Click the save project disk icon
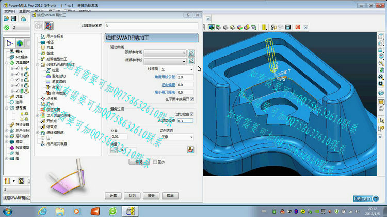This screenshot has height=217, width=387. (13, 19)
